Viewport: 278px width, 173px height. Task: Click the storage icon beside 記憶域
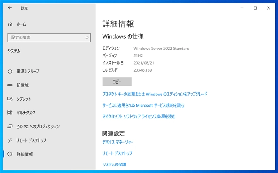pyautogui.click(x=10, y=85)
